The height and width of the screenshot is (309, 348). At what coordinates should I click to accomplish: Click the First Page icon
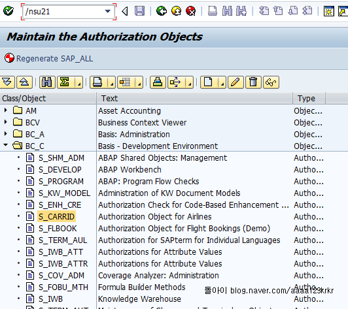click(x=264, y=11)
